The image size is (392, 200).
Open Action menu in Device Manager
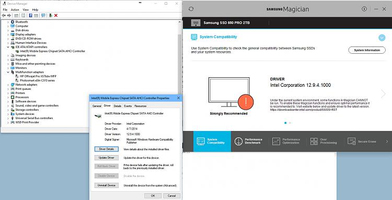coord(15,10)
